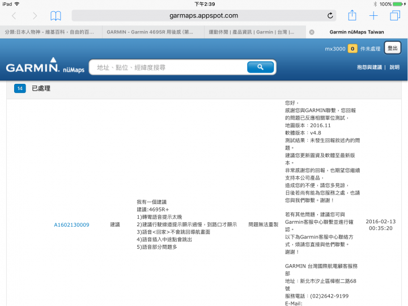Go forward with Safari forward arrow
Screen dimensions: 408x306
(x=35, y=16)
